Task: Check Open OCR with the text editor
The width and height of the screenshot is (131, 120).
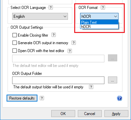Action: (x=14, y=51)
